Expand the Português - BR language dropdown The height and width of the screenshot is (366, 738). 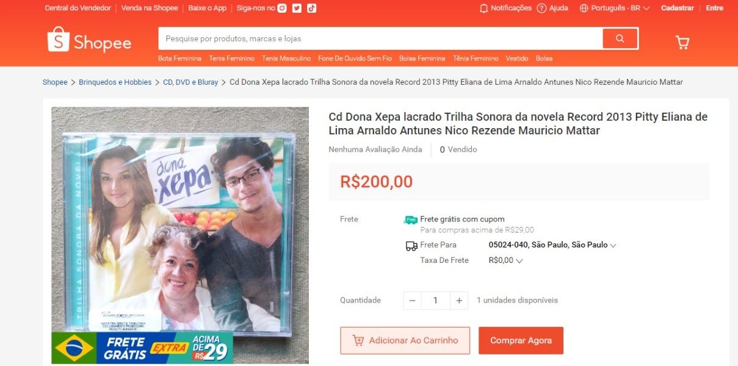point(615,8)
